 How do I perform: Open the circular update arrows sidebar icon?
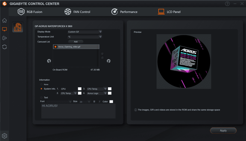(x=4, y=47)
